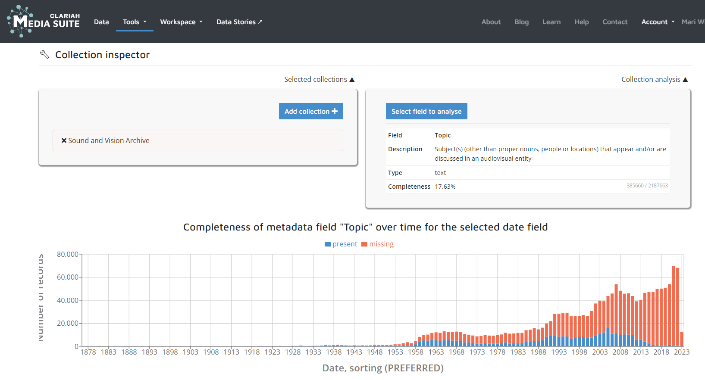Expand the Workspace dropdown
Image resolution: width=705 pixels, height=380 pixels.
[x=181, y=22]
